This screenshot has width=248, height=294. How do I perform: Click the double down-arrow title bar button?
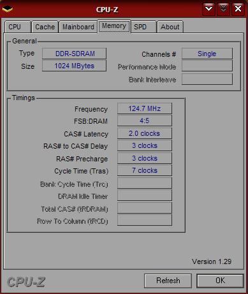(x=223, y=9)
